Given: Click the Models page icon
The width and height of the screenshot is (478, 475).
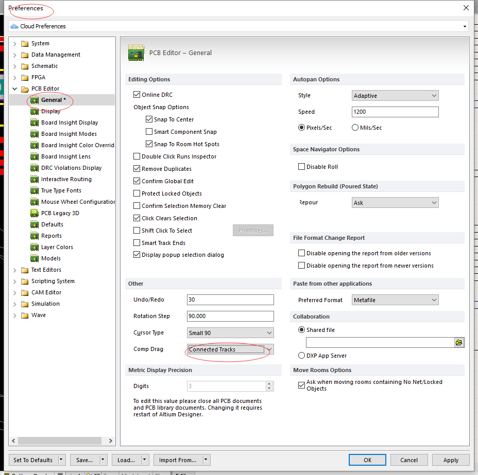Looking at the screenshot, I should coord(35,258).
